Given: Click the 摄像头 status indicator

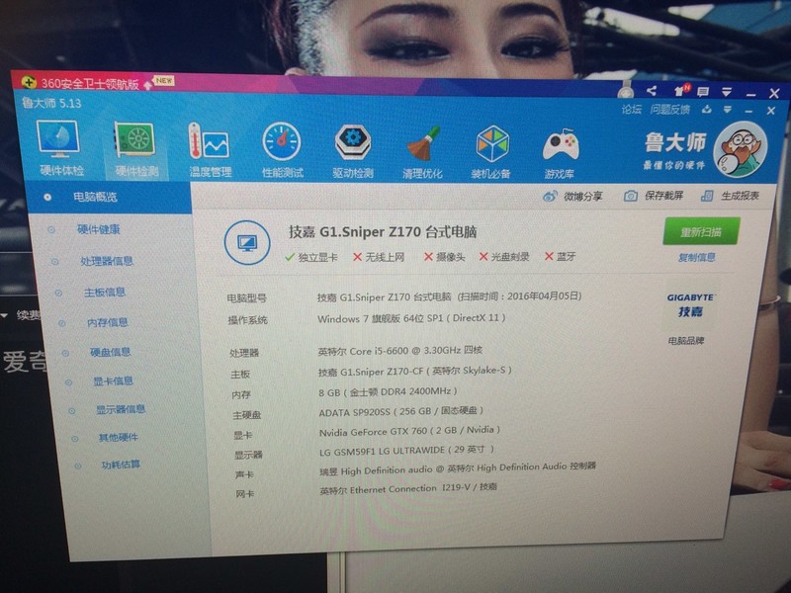Looking at the screenshot, I should coord(444,257).
